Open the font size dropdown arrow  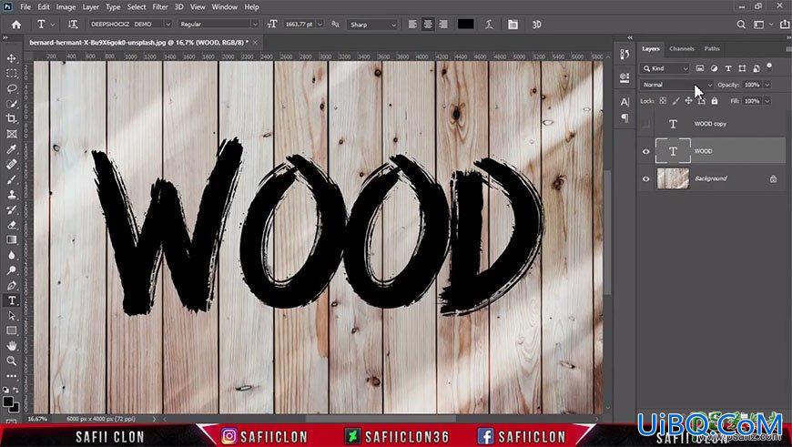(320, 25)
